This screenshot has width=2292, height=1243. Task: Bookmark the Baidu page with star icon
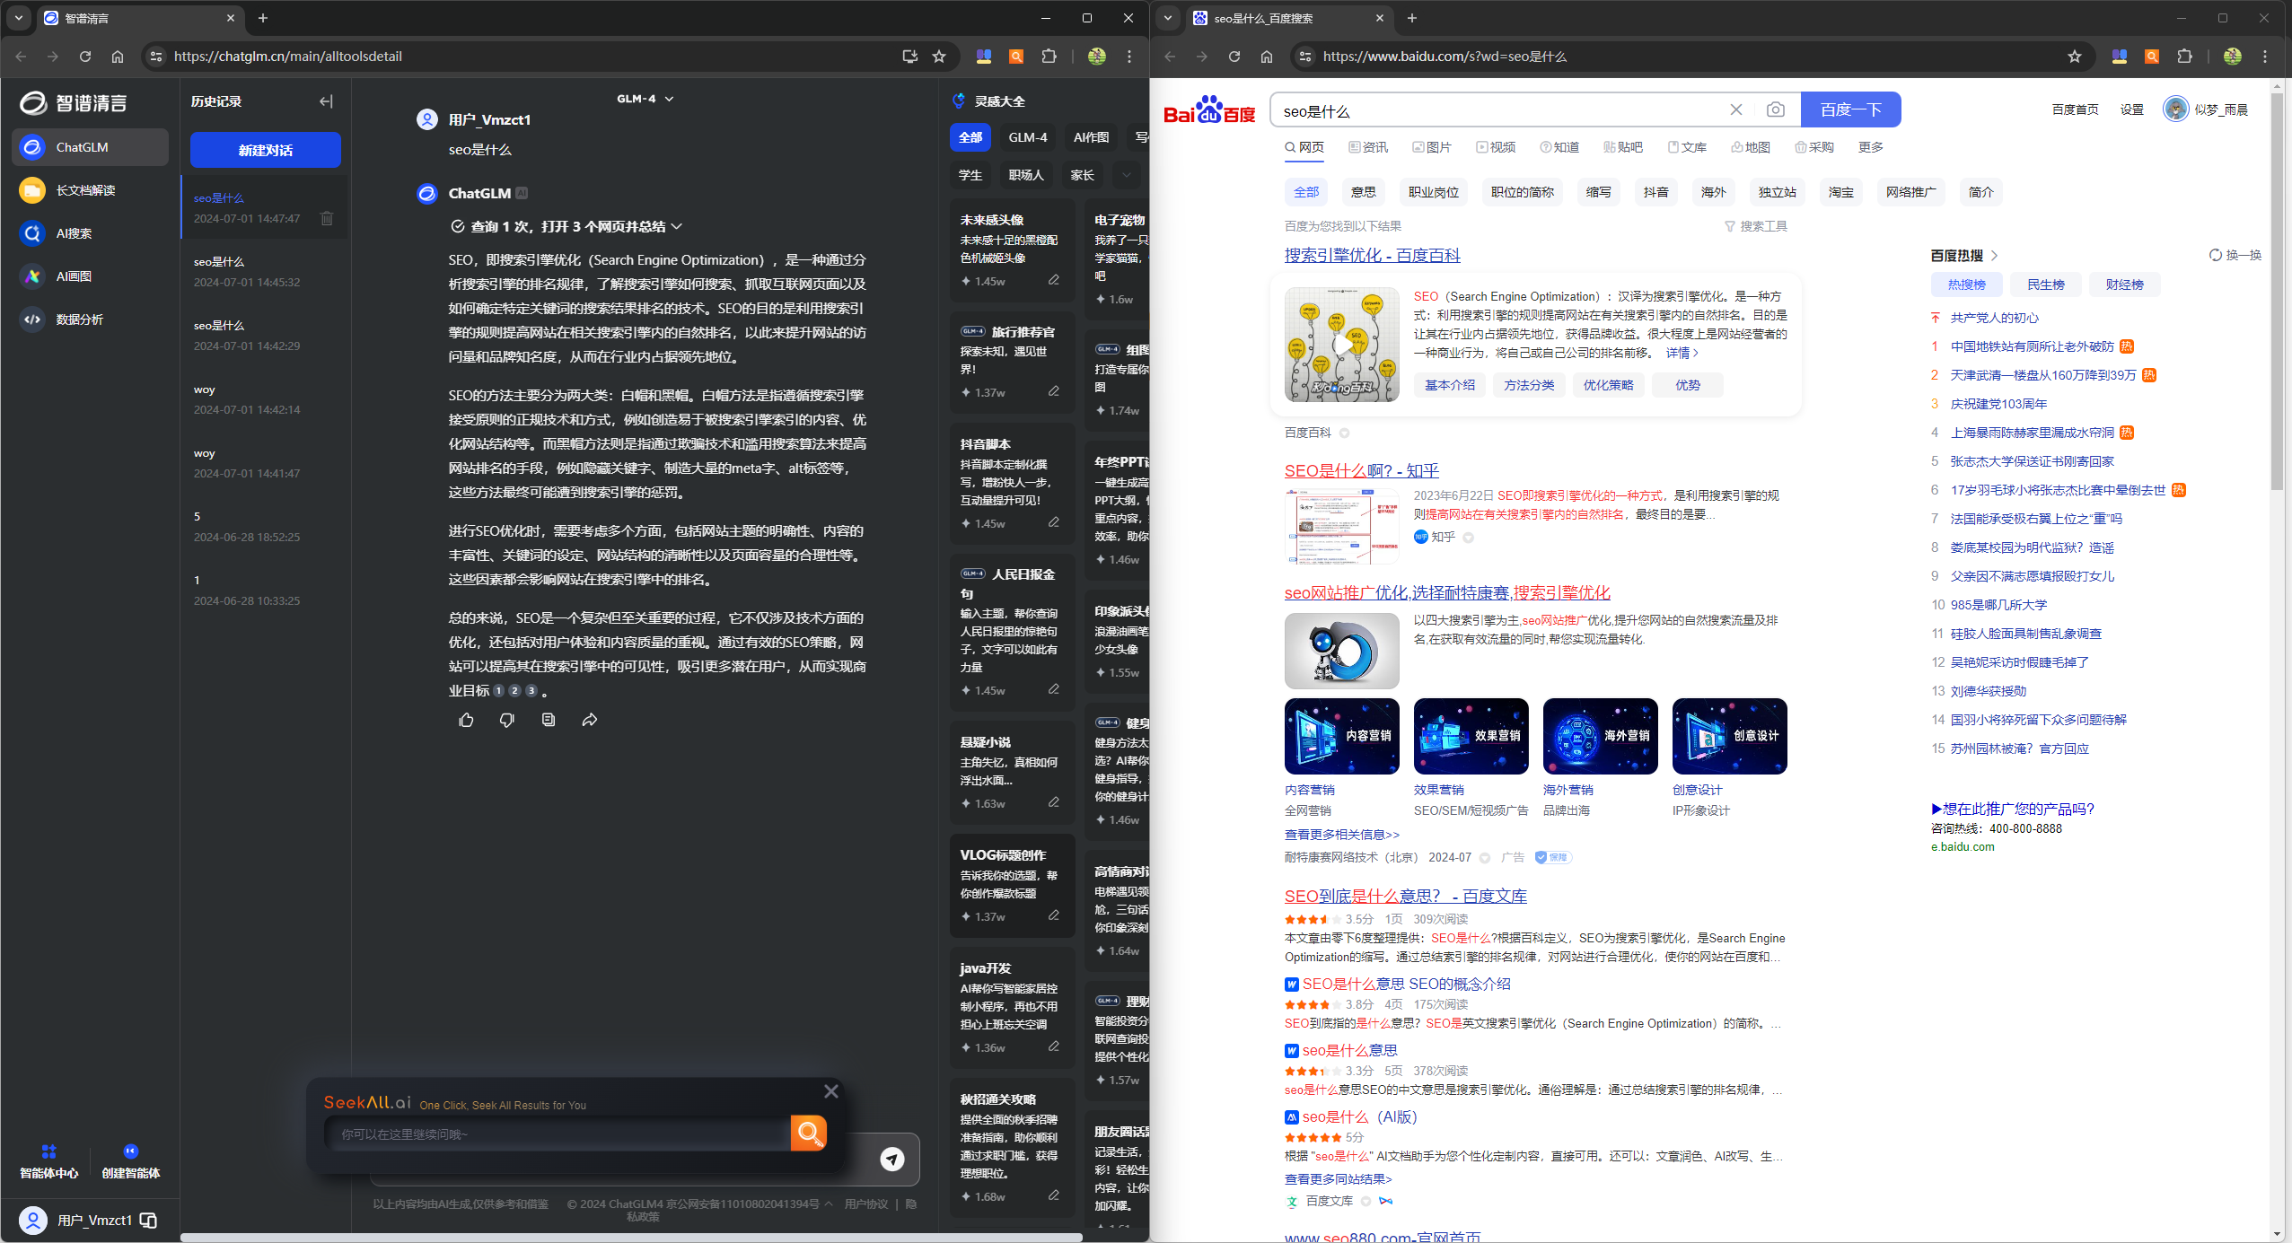(2075, 57)
